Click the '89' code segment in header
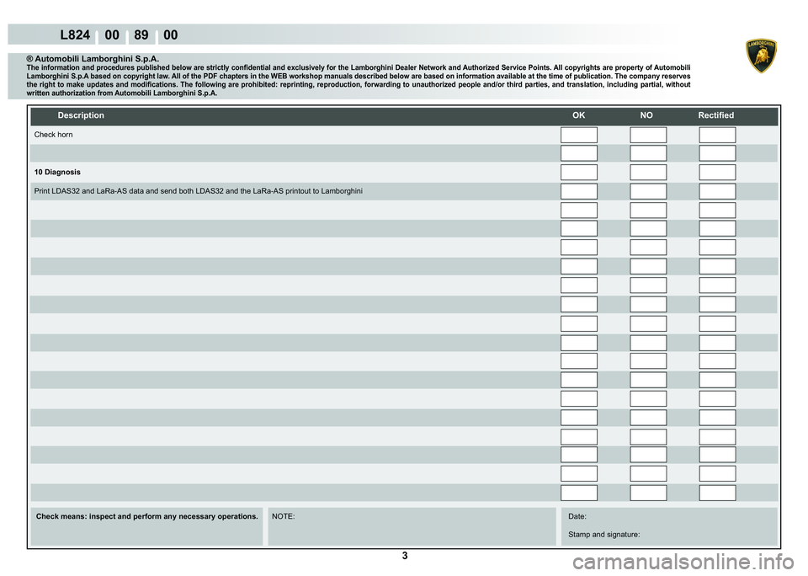This screenshot has width=808, height=576. (141, 35)
